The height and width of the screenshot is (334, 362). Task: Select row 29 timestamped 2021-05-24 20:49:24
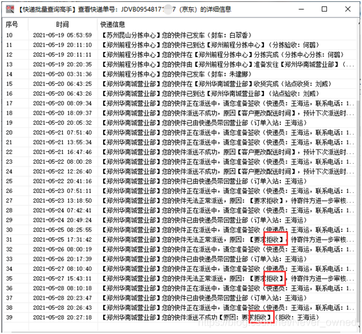click(179, 220)
